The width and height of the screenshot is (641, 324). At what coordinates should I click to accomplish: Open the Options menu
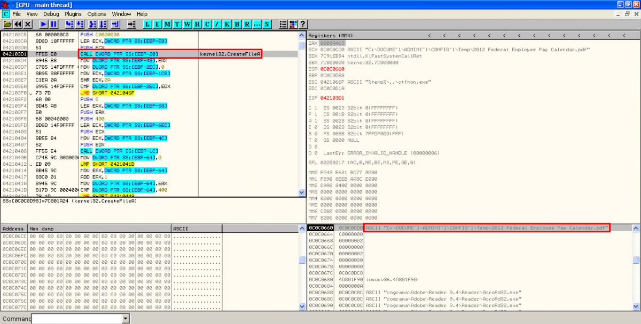pos(97,14)
